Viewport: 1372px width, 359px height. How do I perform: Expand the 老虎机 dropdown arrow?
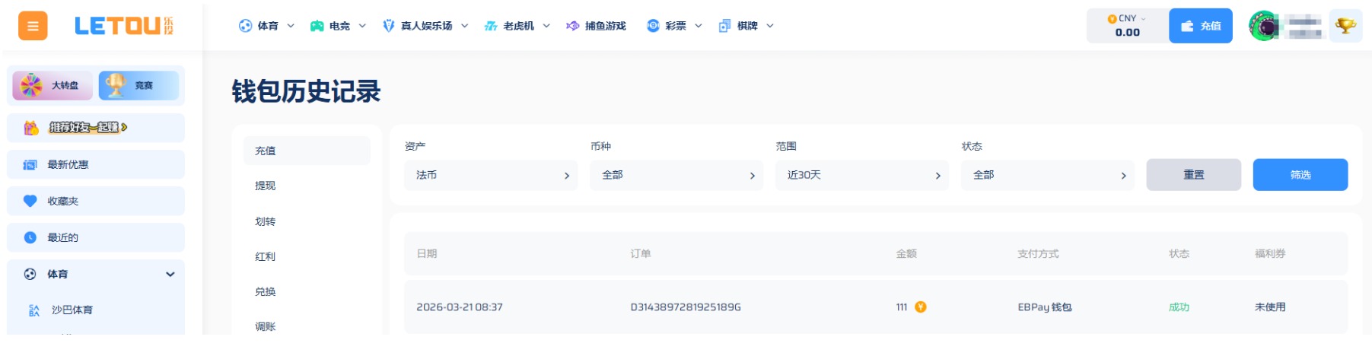tap(546, 26)
